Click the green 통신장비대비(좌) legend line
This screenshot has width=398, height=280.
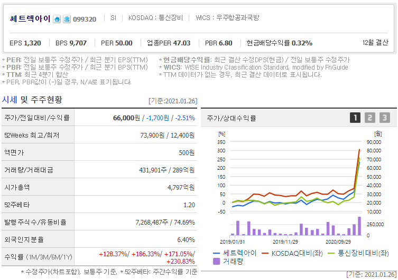pos(331,253)
